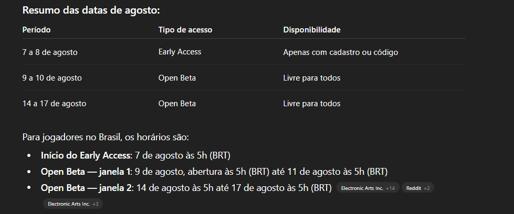Select the Early Access table cell
Viewport: 514px width, 214px height.
pyautogui.click(x=180, y=52)
